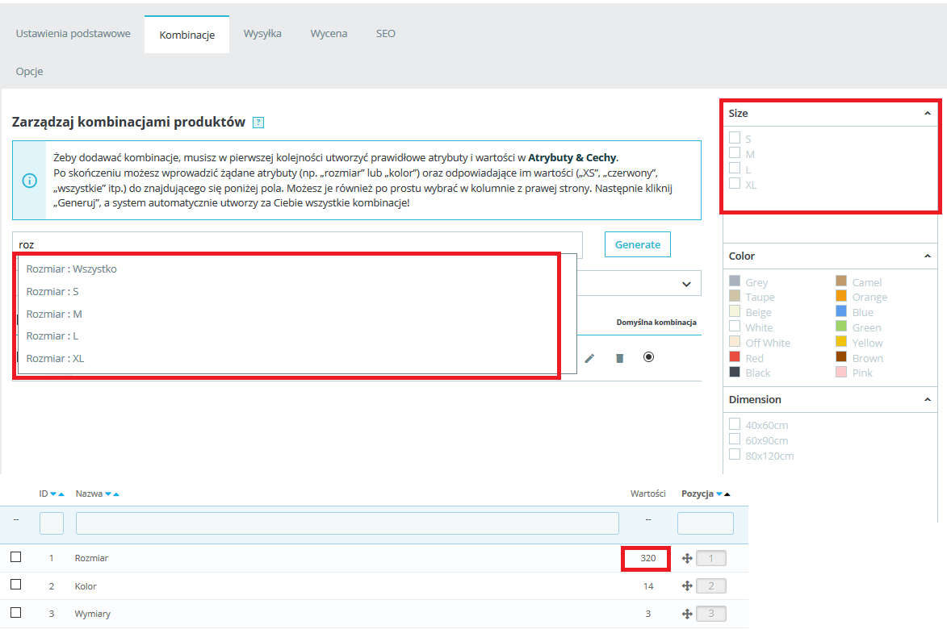The height and width of the screenshot is (629, 947).
Task: Focus the attribute search field containing roz
Action: (x=297, y=244)
